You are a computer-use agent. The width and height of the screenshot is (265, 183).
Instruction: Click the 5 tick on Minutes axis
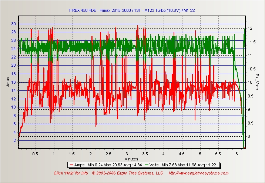[200, 154]
